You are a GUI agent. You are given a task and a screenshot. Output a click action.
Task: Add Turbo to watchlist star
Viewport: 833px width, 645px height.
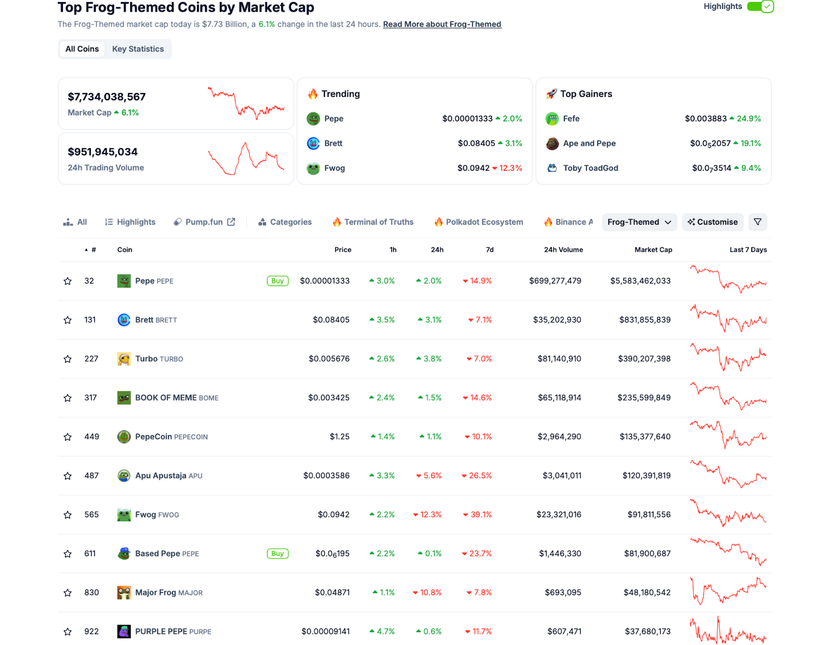(68, 359)
